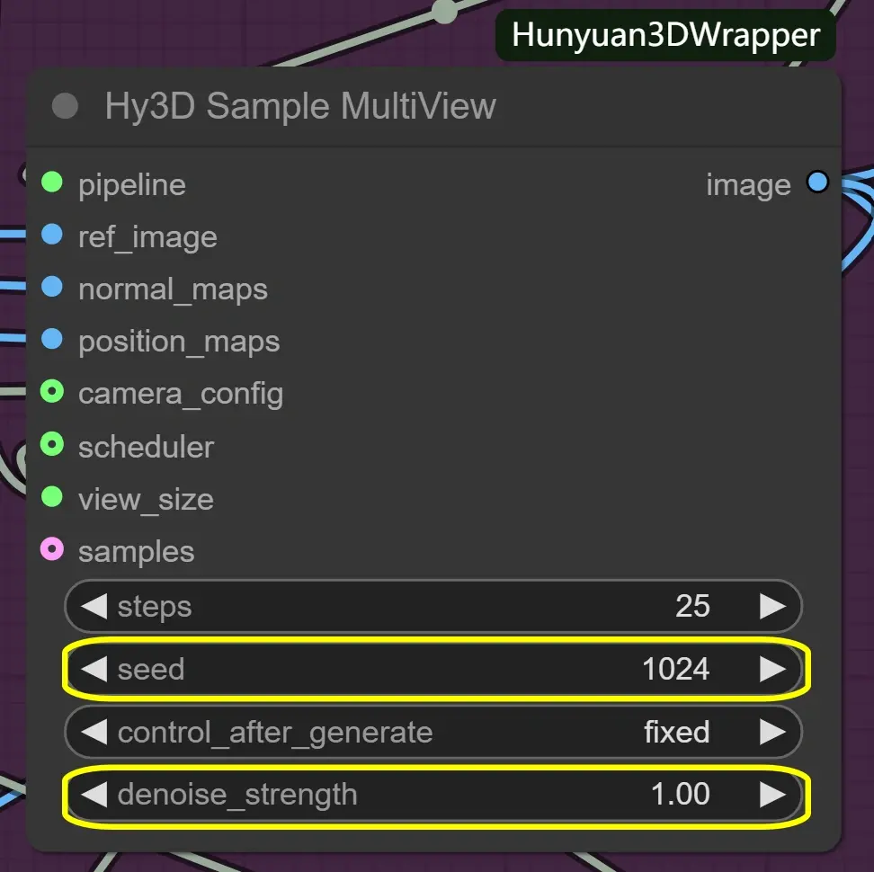This screenshot has height=872, width=874.
Task: Click the view_size input dot
Action: (51, 496)
